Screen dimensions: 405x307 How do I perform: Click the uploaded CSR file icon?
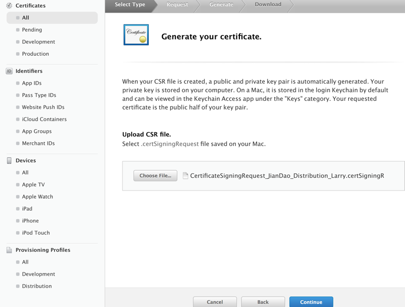coord(185,176)
